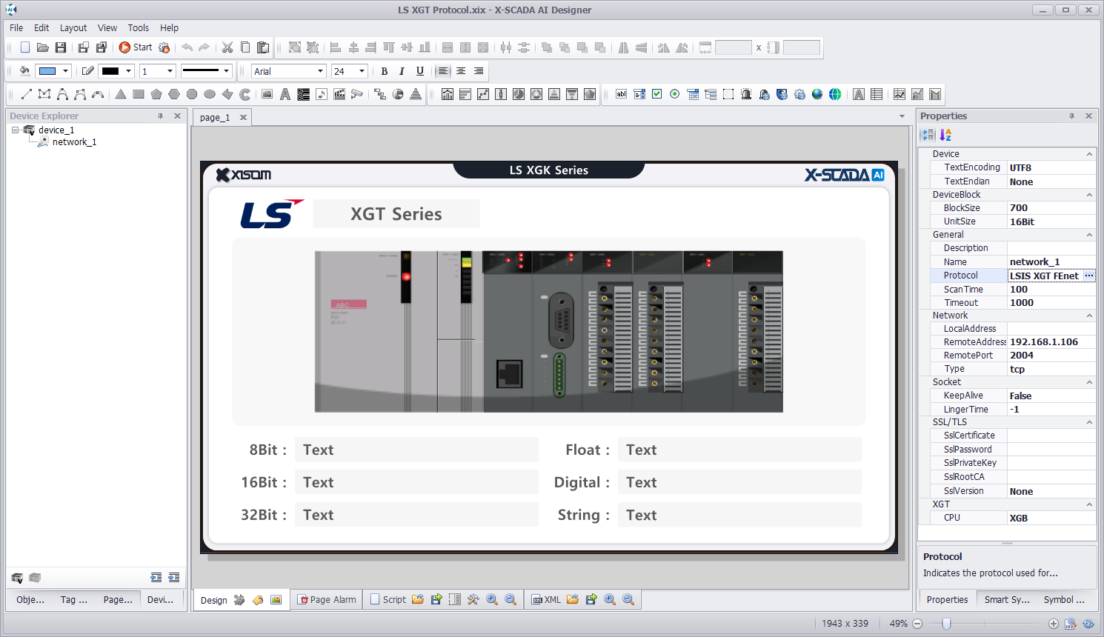Screen dimensions: 1104x637
Task: Click the Start run button
Action: click(136, 47)
